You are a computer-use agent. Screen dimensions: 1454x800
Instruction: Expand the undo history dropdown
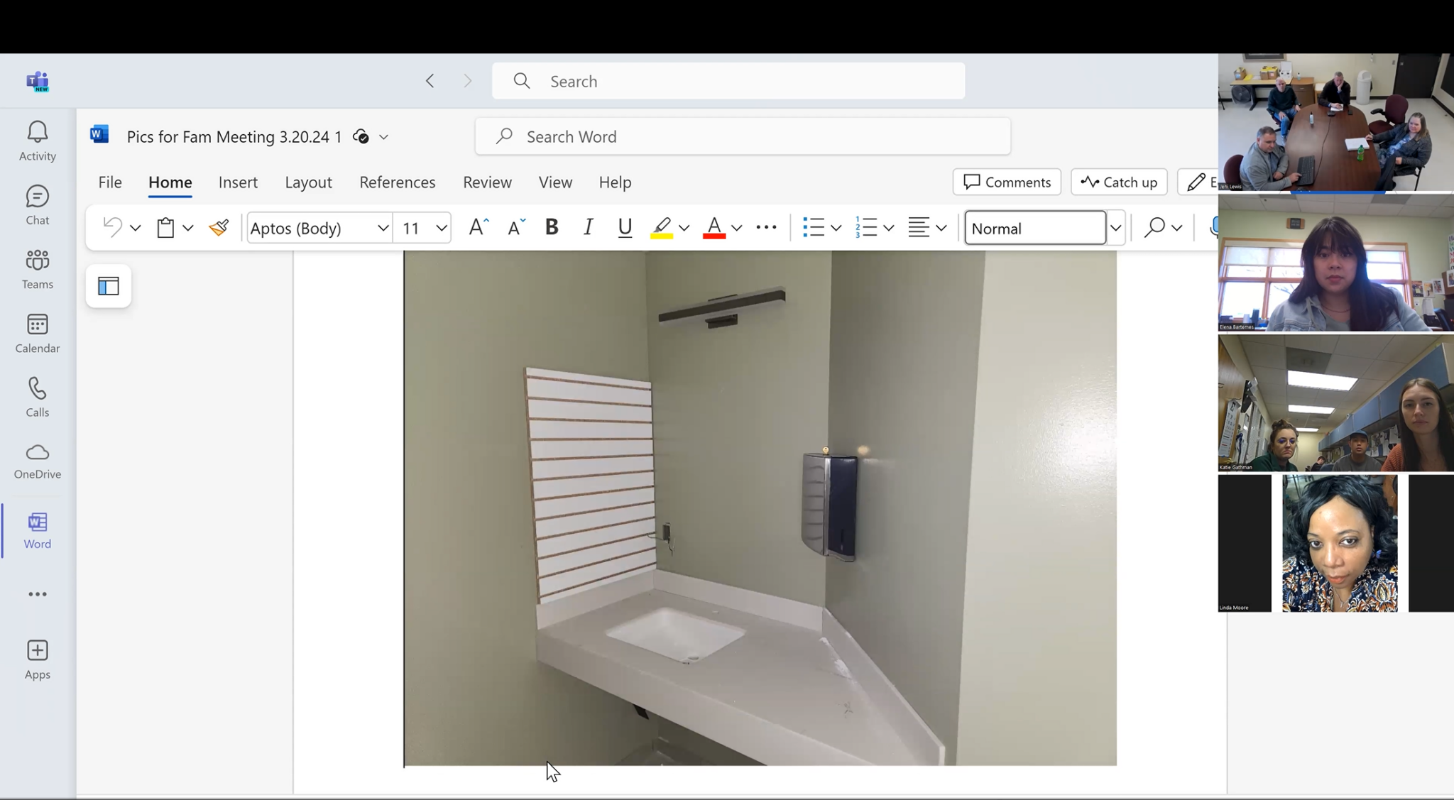click(x=135, y=228)
